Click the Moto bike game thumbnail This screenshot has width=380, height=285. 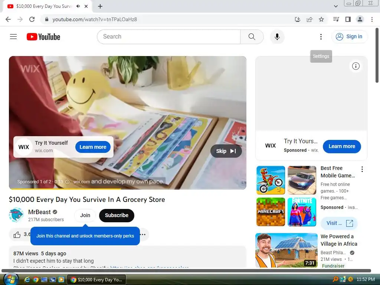pyautogui.click(x=271, y=180)
